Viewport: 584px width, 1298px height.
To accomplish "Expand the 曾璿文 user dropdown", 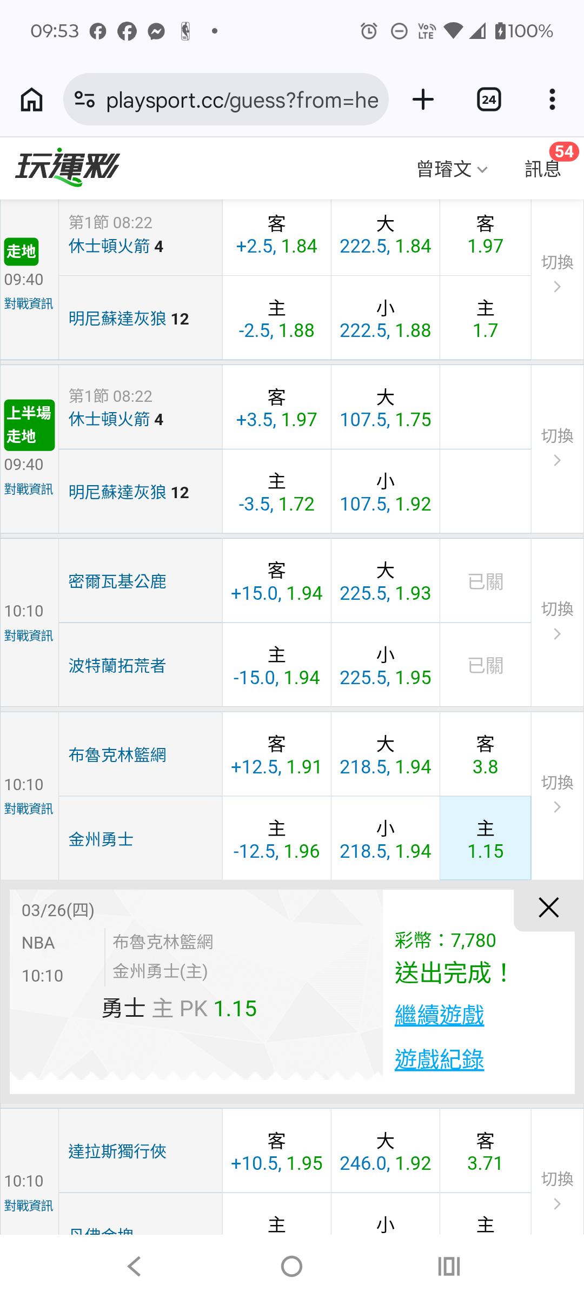I will pos(452,169).
